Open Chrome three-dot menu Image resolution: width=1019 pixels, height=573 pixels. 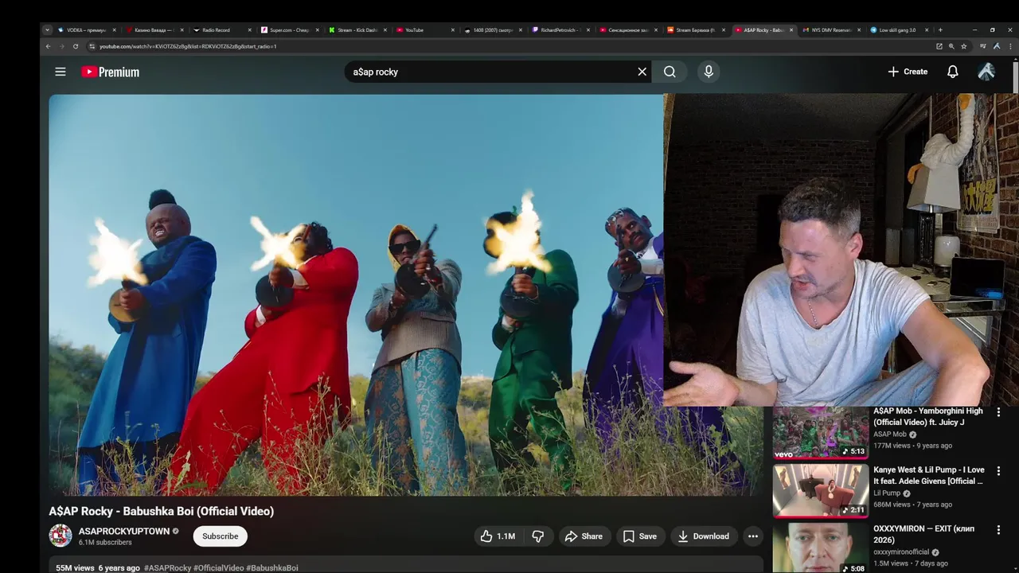pyautogui.click(x=1010, y=46)
